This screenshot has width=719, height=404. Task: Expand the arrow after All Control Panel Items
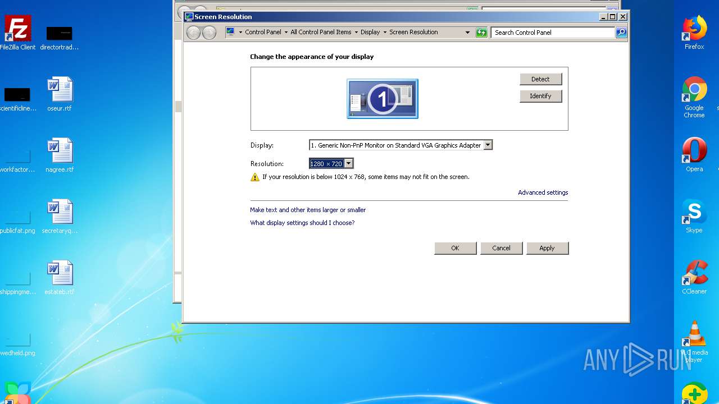tap(356, 33)
